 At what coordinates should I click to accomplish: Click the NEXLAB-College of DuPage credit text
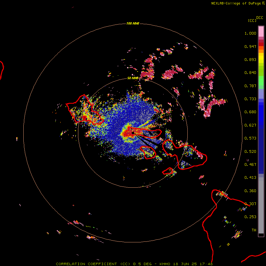(238, 3)
